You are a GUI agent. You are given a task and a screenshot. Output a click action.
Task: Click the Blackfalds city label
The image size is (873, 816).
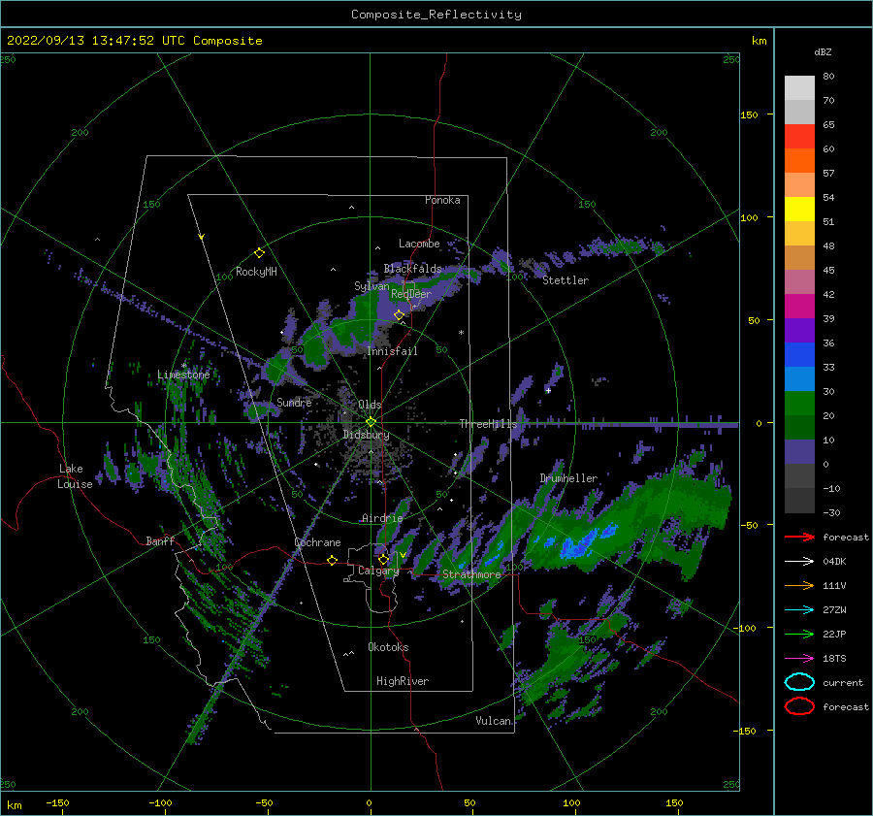point(412,269)
